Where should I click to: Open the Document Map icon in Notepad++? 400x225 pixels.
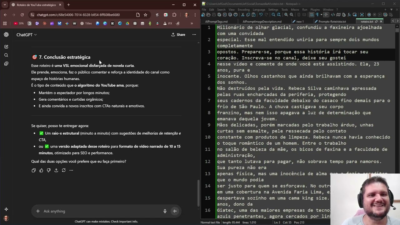point(338,15)
